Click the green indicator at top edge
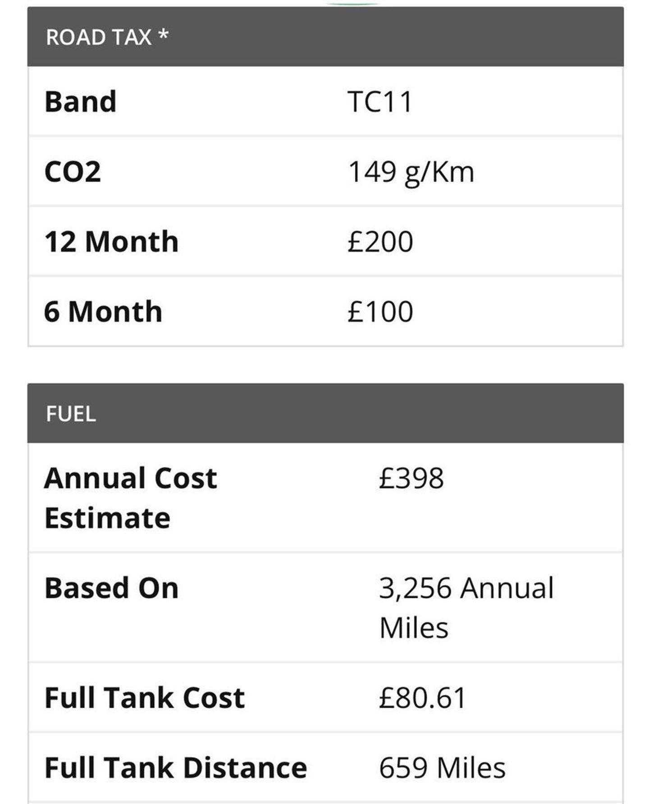649x804 pixels. tap(353, 4)
